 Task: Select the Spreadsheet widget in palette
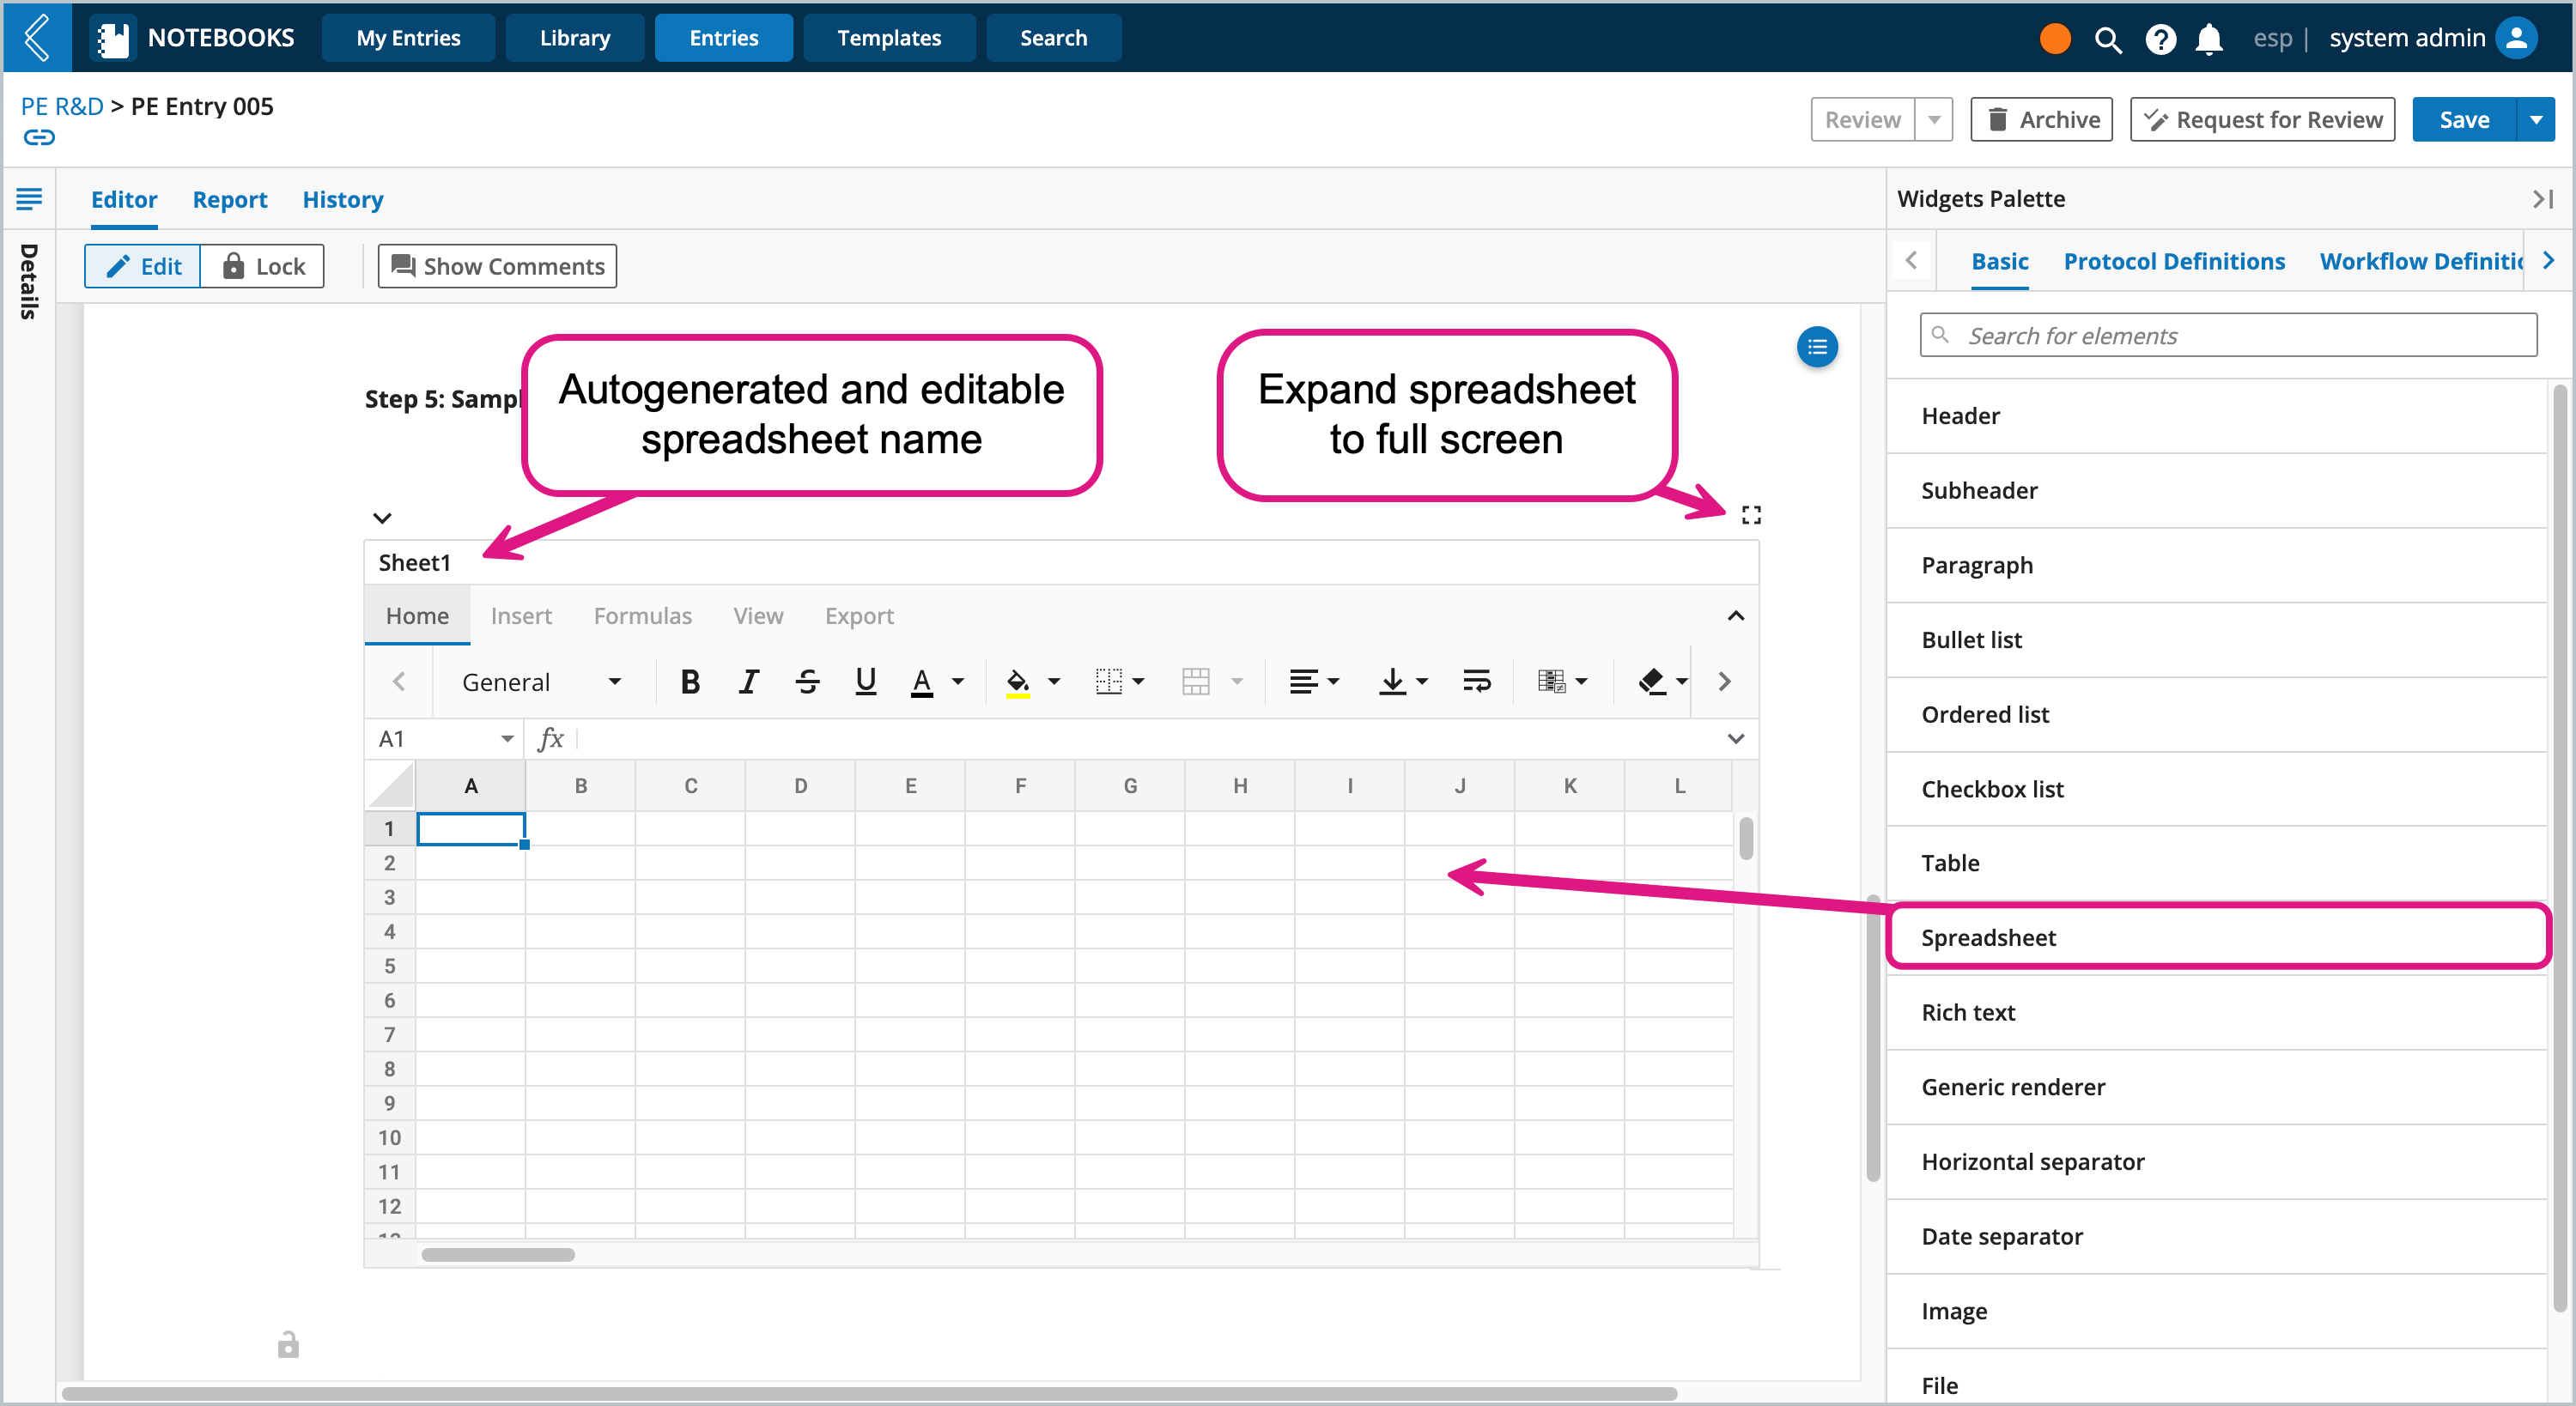pos(2217,938)
